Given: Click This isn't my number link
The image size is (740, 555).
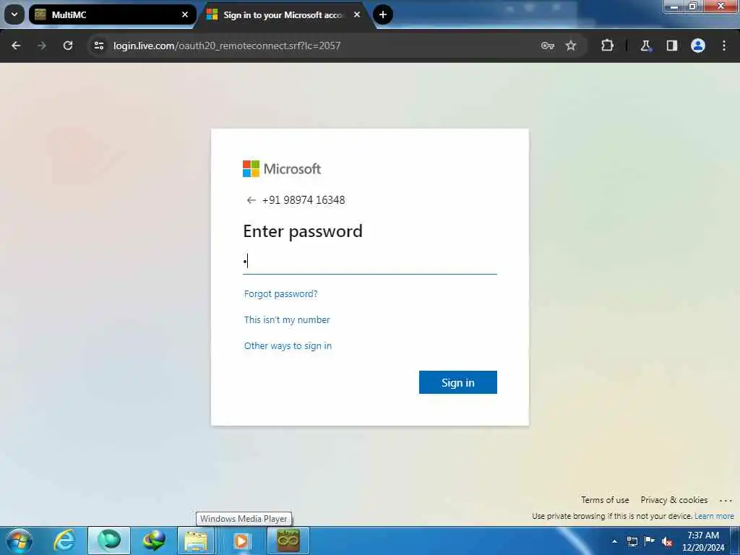Looking at the screenshot, I should pos(287,320).
